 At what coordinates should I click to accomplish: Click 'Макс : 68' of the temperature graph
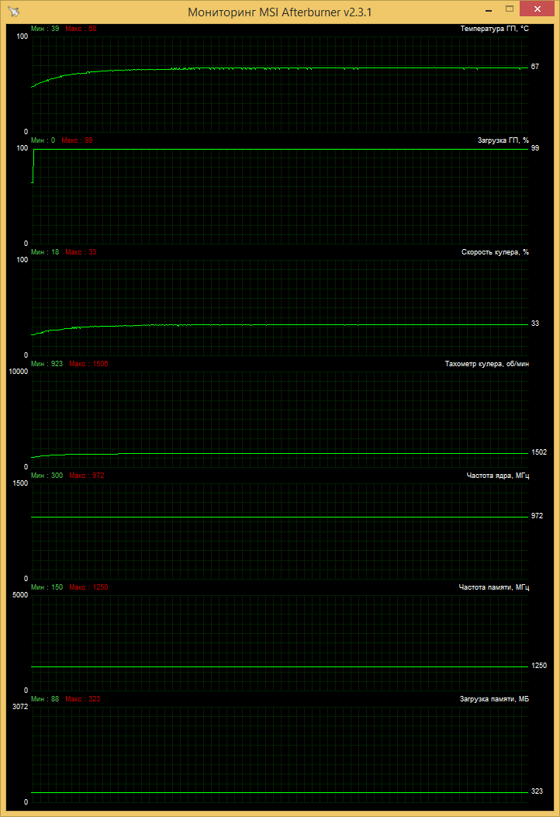pos(81,29)
